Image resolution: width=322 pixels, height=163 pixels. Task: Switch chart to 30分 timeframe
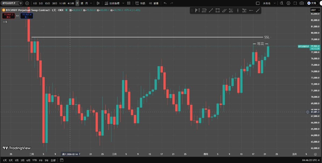[x=55, y=3]
